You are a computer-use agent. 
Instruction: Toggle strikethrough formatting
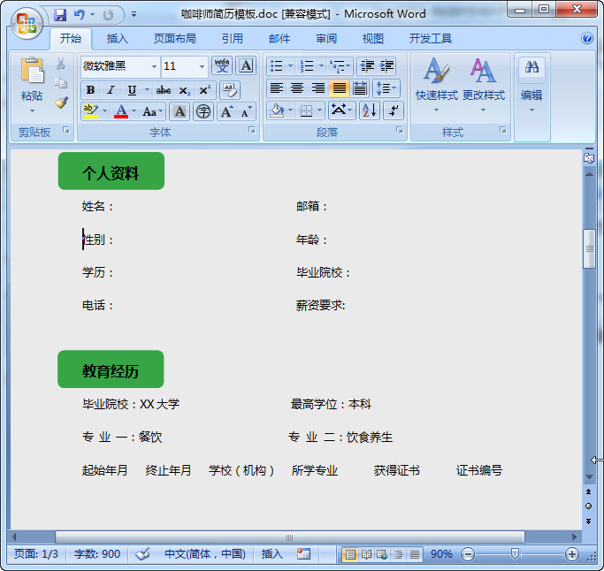point(164,90)
